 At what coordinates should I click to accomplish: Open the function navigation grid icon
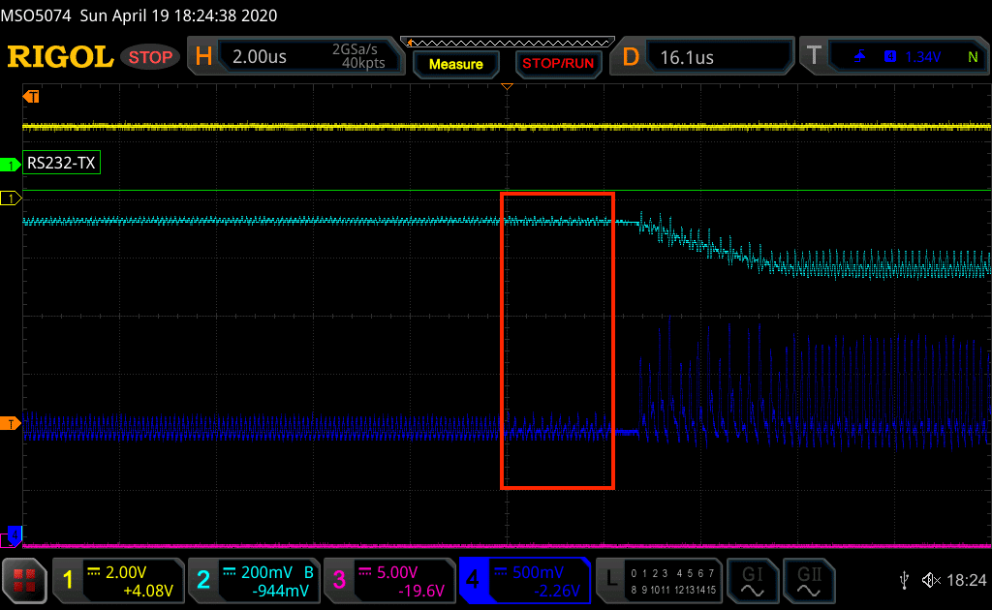25,580
